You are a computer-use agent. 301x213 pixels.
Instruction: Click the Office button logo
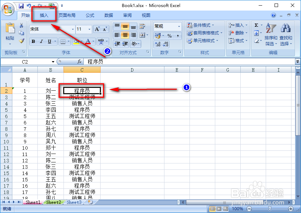[x=8, y=9]
